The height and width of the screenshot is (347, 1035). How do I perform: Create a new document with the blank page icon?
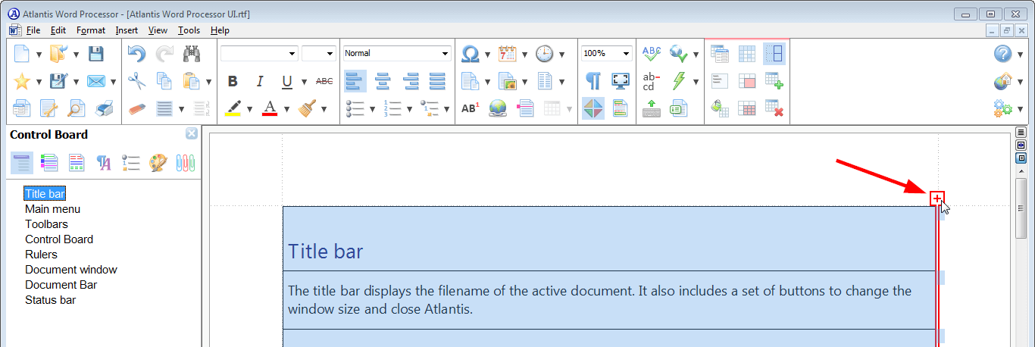[x=22, y=54]
